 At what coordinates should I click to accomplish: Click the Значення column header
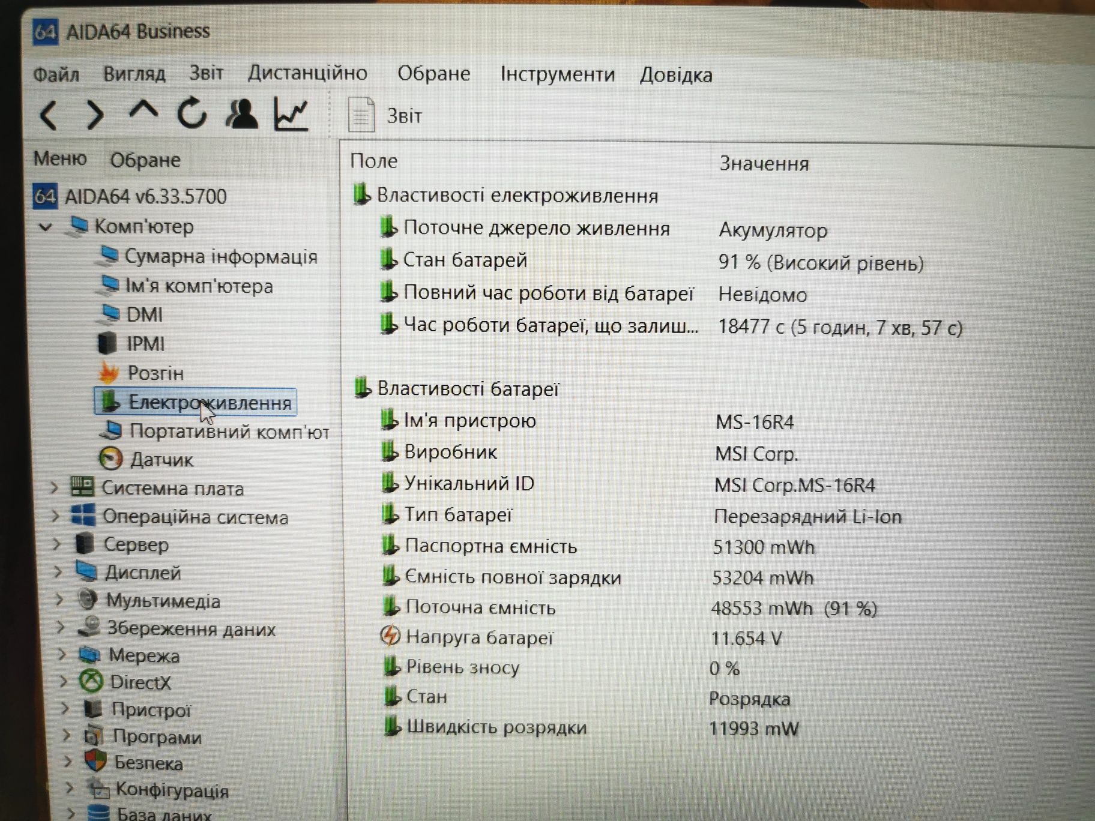click(x=764, y=163)
